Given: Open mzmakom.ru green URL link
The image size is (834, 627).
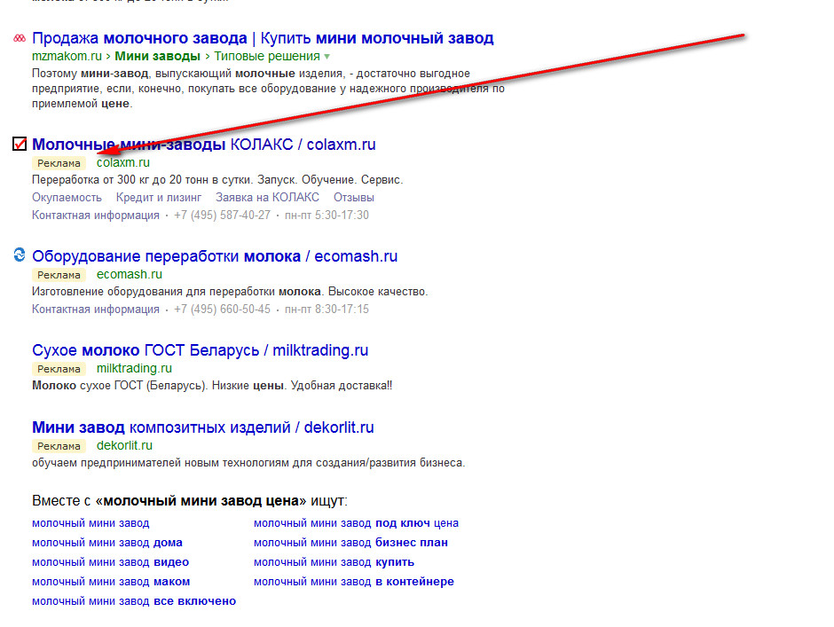Looking at the screenshot, I should tap(67, 56).
